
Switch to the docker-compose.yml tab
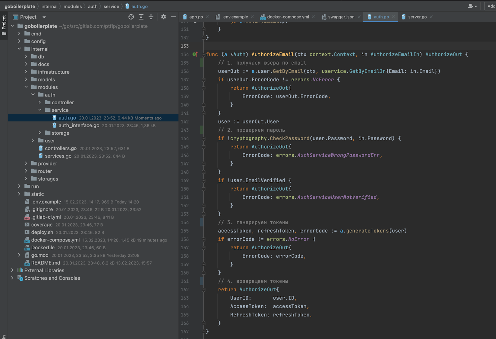click(288, 17)
